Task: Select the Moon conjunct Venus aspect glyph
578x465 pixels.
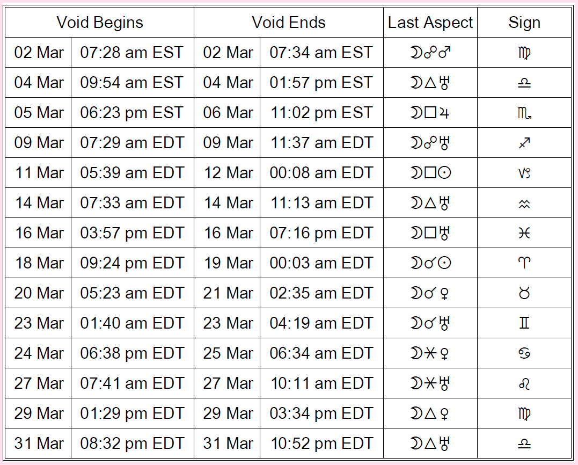Action: [x=430, y=293]
